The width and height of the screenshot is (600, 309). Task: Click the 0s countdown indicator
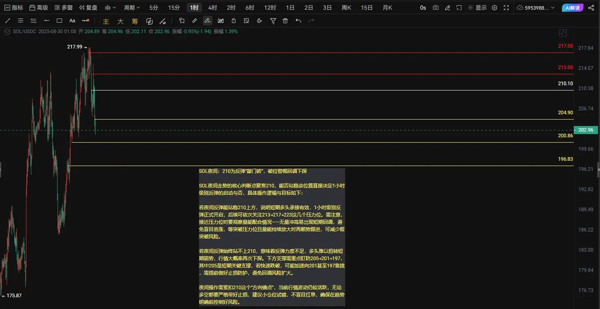point(423,8)
